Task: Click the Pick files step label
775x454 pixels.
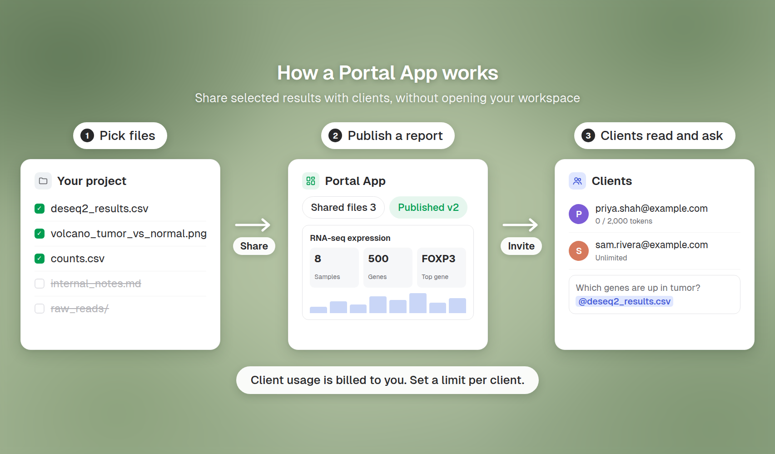Action: coord(120,135)
